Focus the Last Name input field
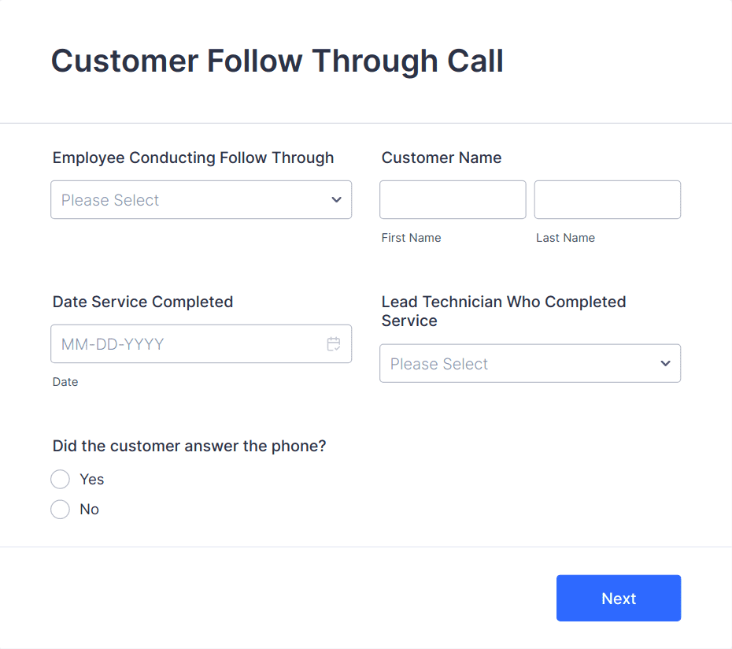Screen dimensions: 732x649 (x=608, y=199)
